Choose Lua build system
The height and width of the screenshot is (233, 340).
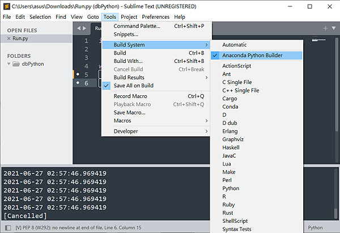click(257, 164)
